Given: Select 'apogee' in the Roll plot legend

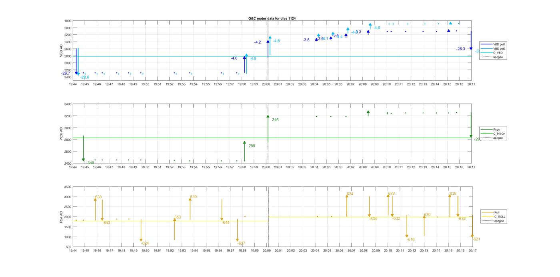Looking at the screenshot, I should (x=494, y=221).
